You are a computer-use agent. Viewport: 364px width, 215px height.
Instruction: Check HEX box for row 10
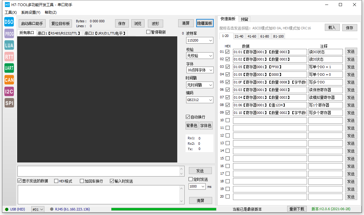click(x=227, y=120)
